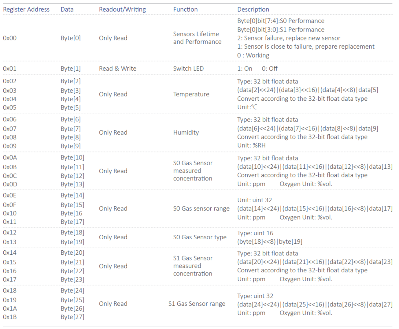Select the Read & Write cell
Image resolution: width=399 pixels, height=329 pixels.
coord(117,69)
